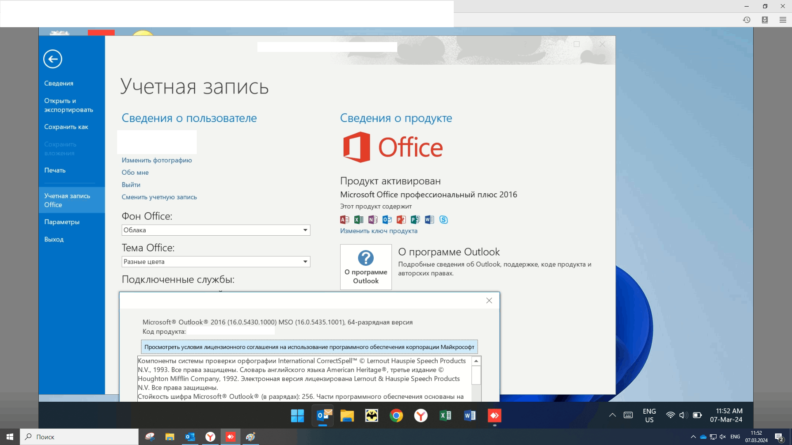Screen dimensions: 792x445
Task: Open Yandex Browser on the remote taskbar
Action: point(421,416)
